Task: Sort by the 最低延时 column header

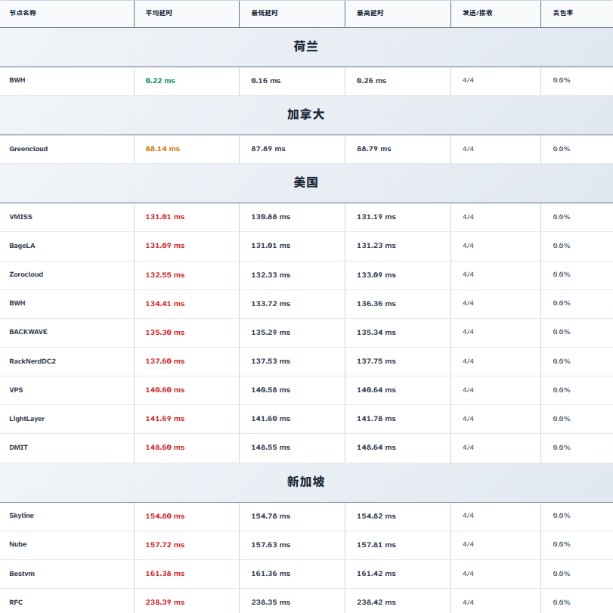Action: point(265,13)
